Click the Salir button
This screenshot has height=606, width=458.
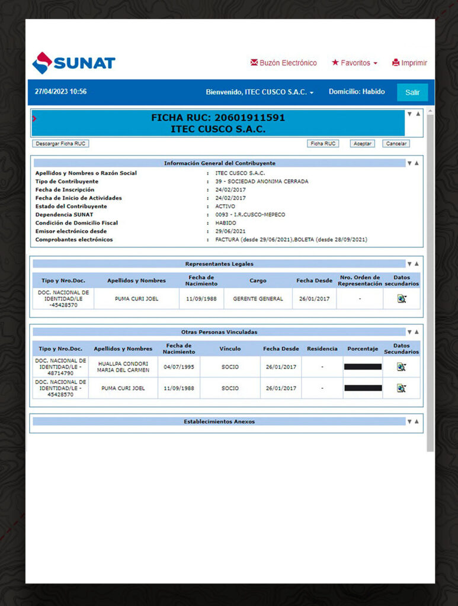click(x=412, y=92)
